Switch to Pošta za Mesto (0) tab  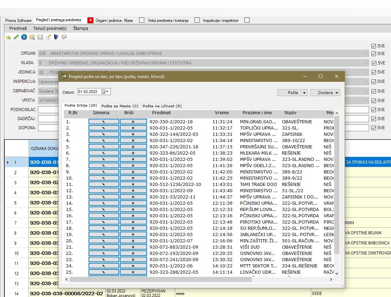[120, 106]
